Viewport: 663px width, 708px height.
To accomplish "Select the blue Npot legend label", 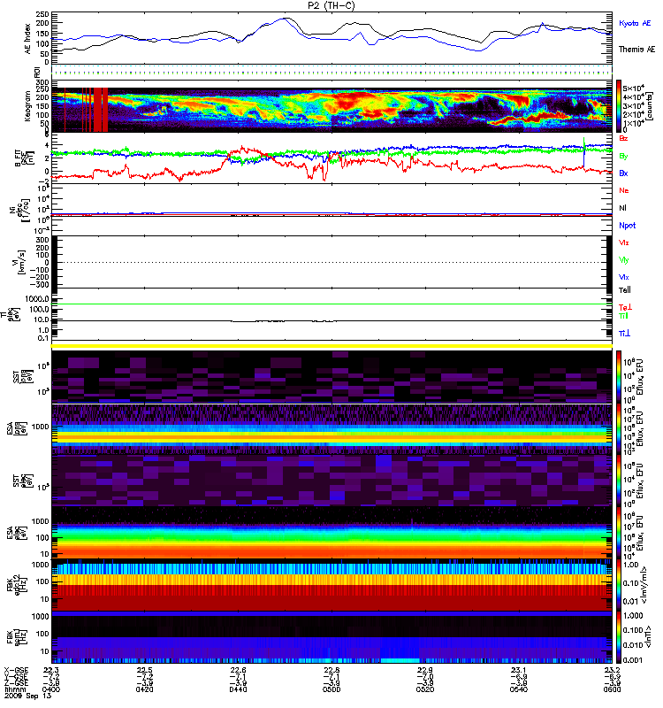I will point(628,226).
